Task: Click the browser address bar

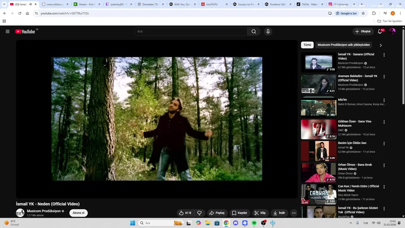Action: [x=180, y=13]
